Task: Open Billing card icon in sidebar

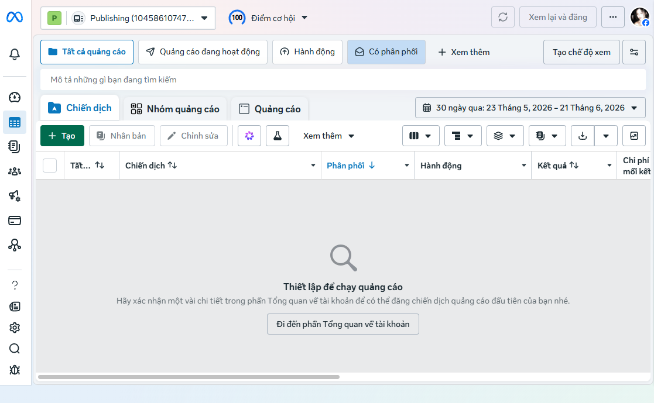Action: pyautogui.click(x=15, y=221)
